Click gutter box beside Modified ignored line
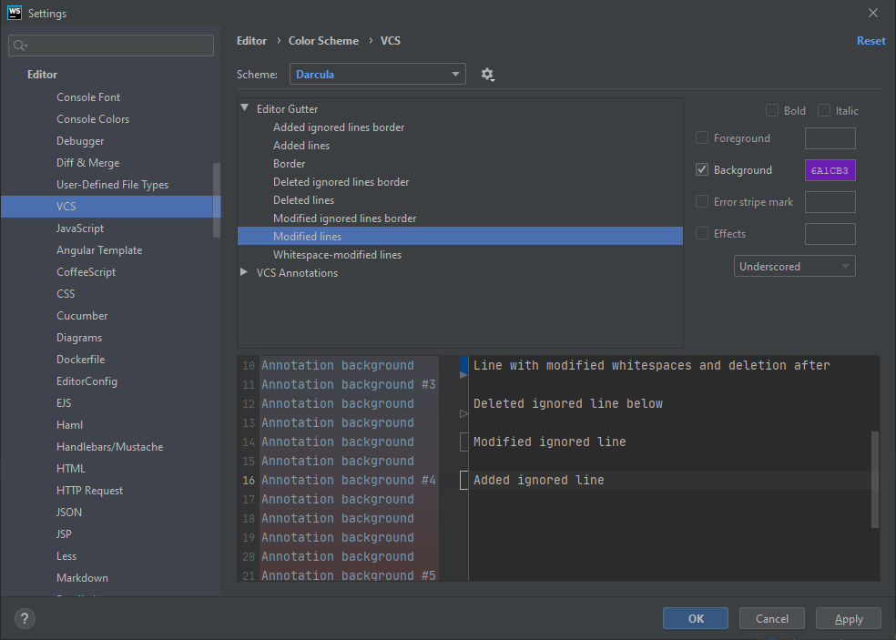Image resolution: width=896 pixels, height=640 pixels. [x=463, y=442]
